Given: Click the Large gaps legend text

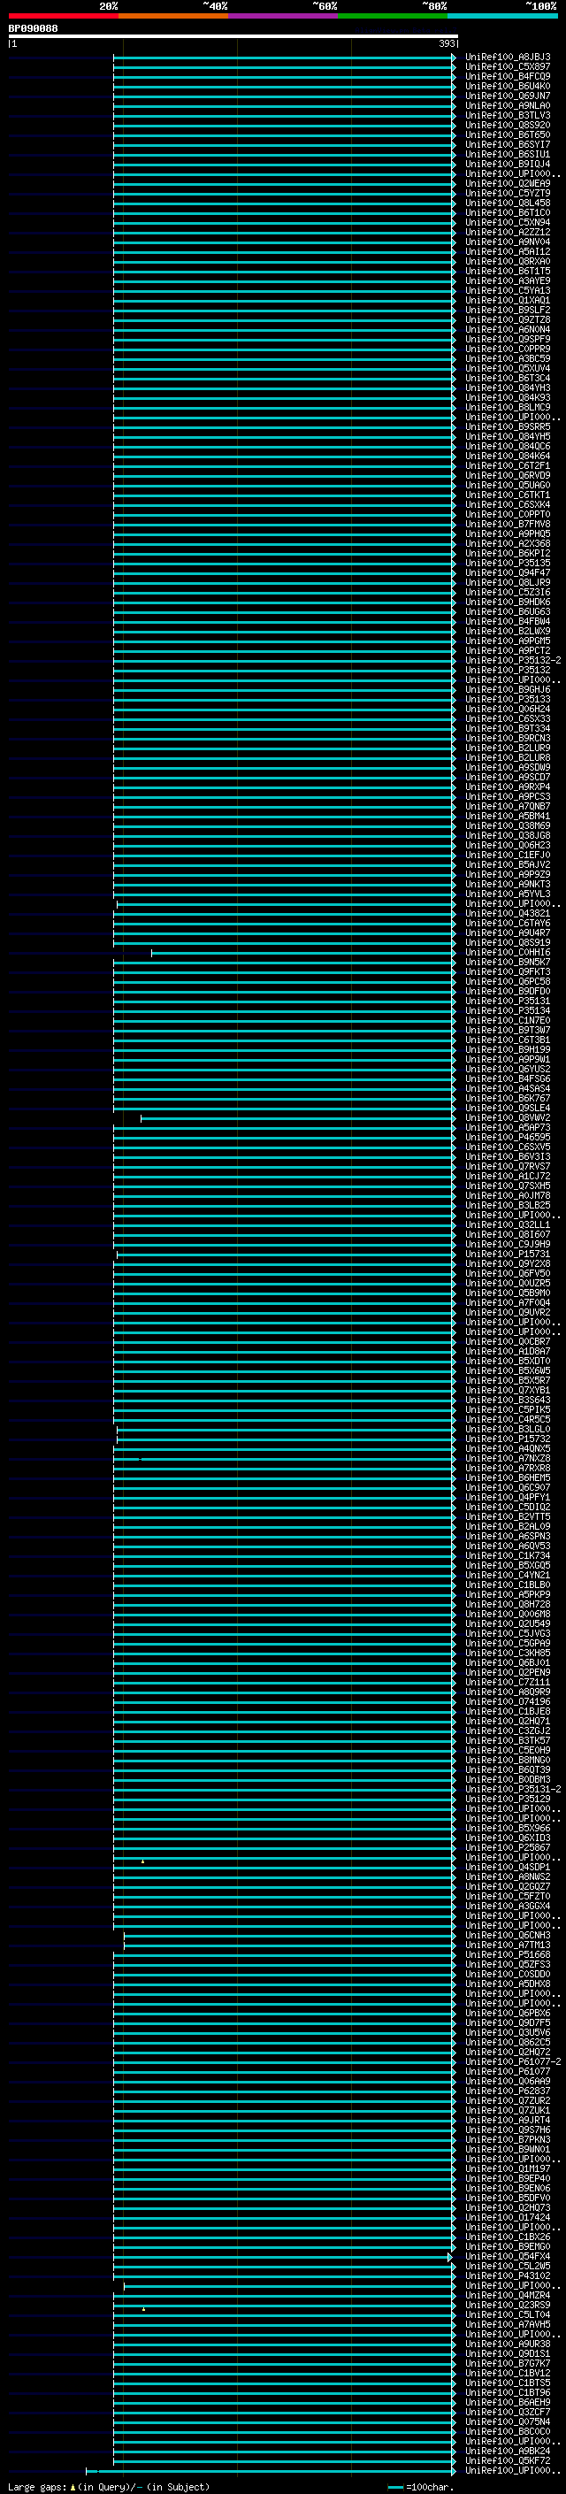Looking at the screenshot, I should click(109, 2487).
